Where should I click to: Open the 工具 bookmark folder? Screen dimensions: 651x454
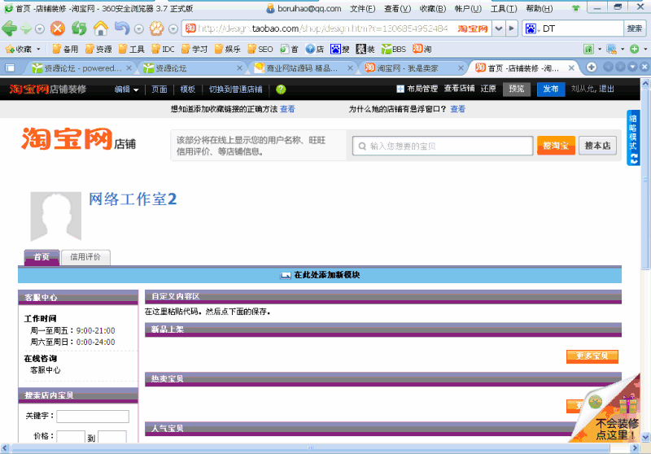click(131, 49)
